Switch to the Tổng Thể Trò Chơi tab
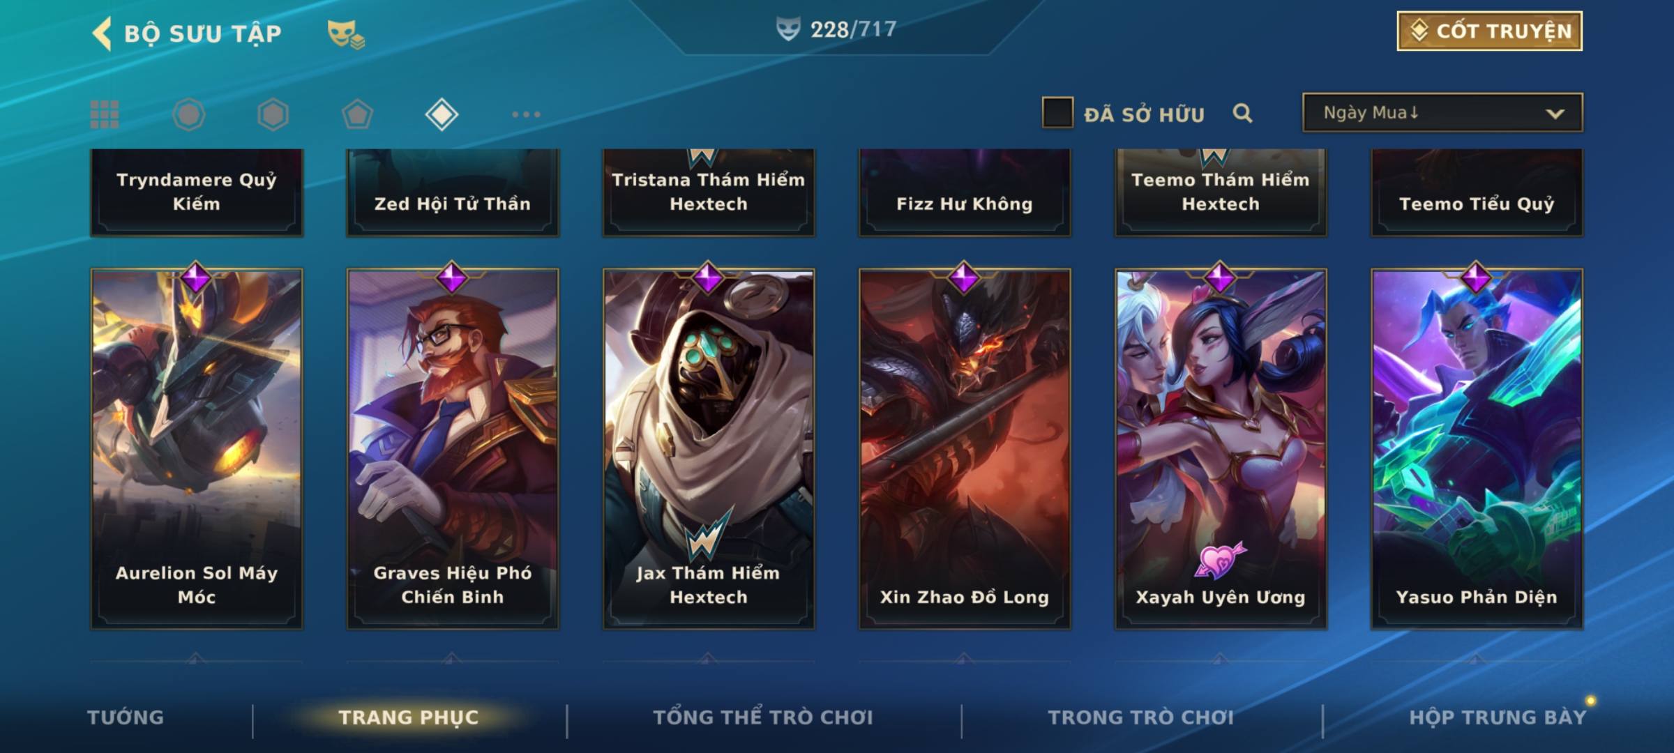Screen dimensions: 1674x753 [763, 717]
